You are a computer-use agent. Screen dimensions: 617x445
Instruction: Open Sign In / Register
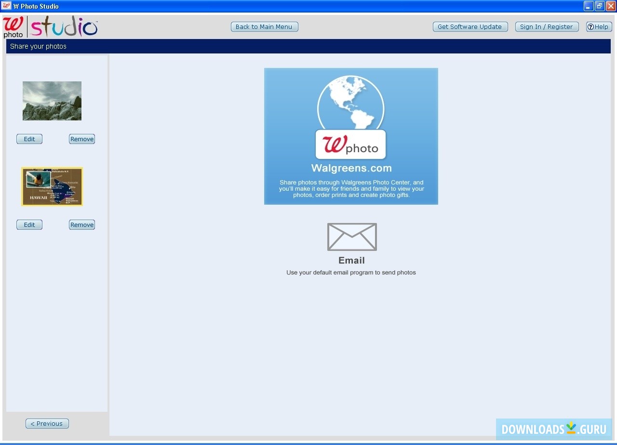point(547,27)
